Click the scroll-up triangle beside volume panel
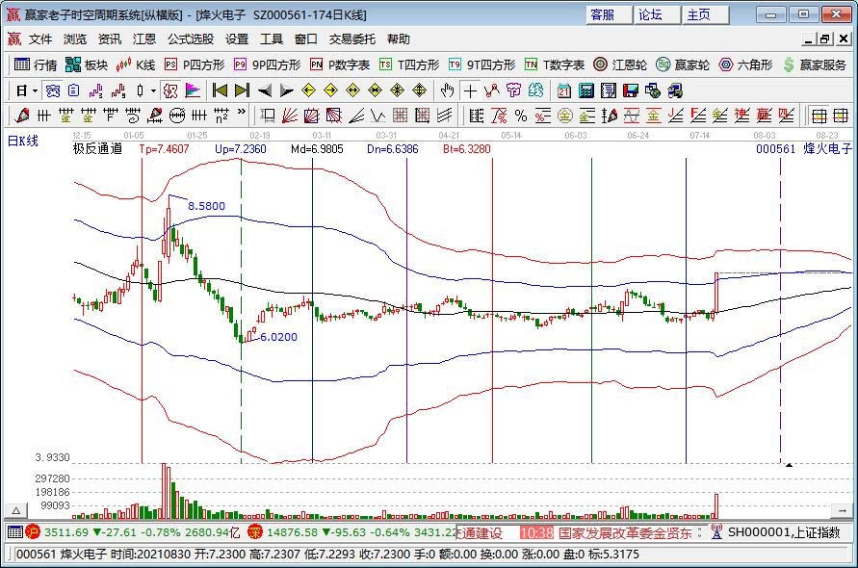 (x=15, y=509)
